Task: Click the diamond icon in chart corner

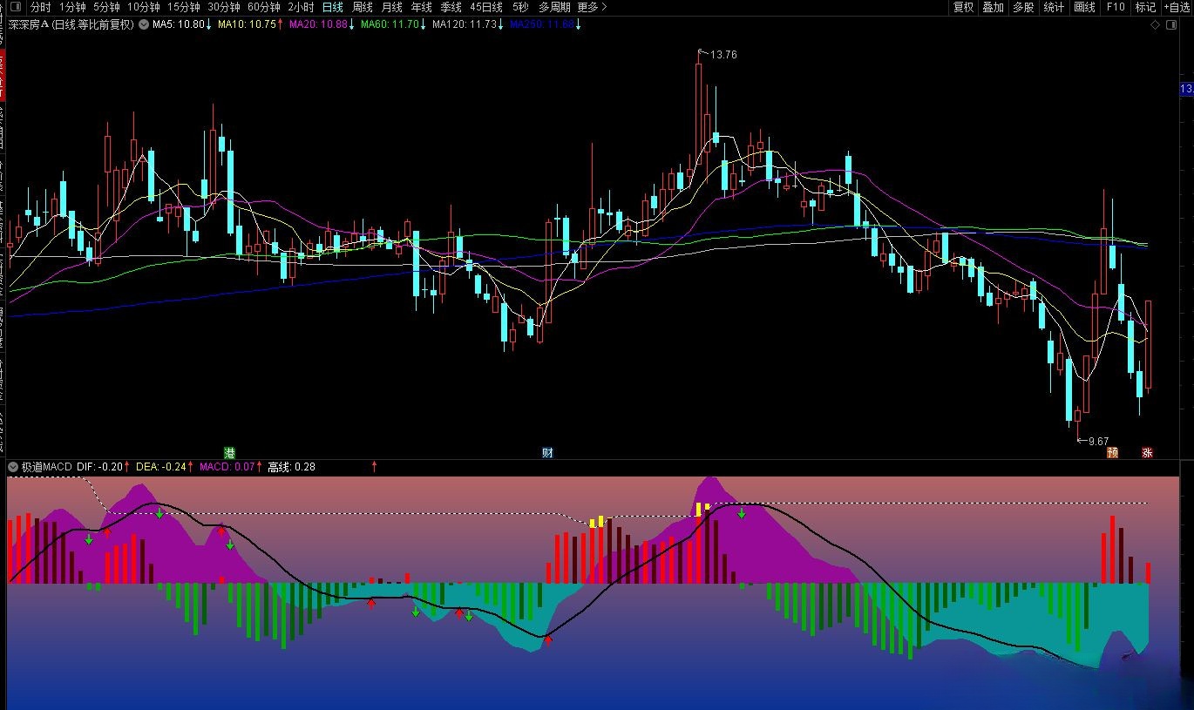Action: pos(1156,25)
